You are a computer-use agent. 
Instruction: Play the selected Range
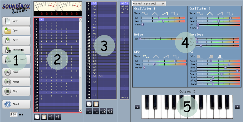click(x=16, y=82)
